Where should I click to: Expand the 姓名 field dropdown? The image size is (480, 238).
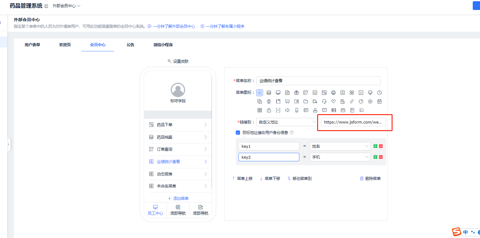click(x=340, y=146)
